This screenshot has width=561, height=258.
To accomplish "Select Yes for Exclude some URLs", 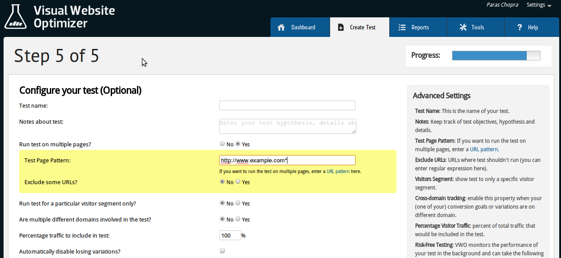I will (x=238, y=181).
